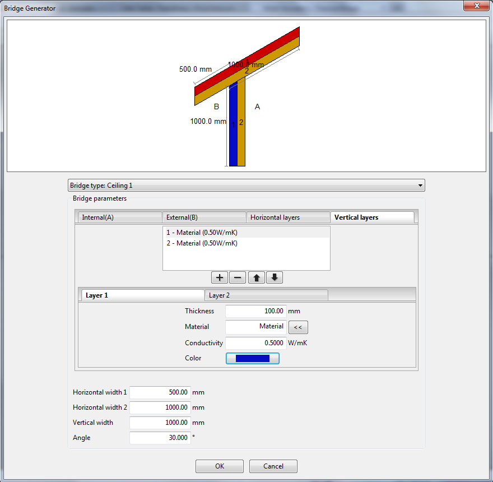Open the Horizontal layers tab

pos(288,217)
